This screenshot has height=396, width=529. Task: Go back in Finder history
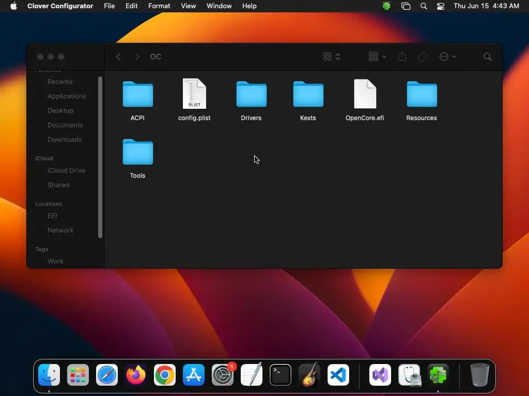(118, 57)
